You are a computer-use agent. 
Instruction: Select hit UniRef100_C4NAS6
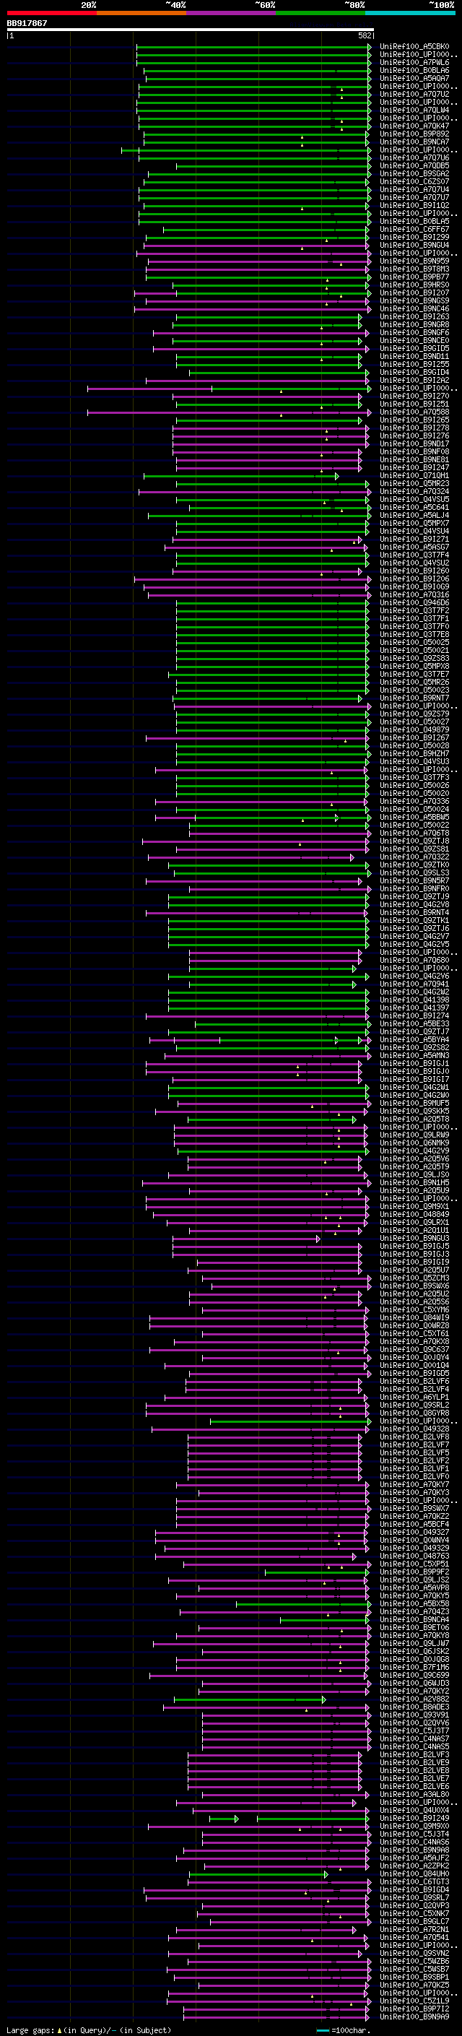point(414,1841)
